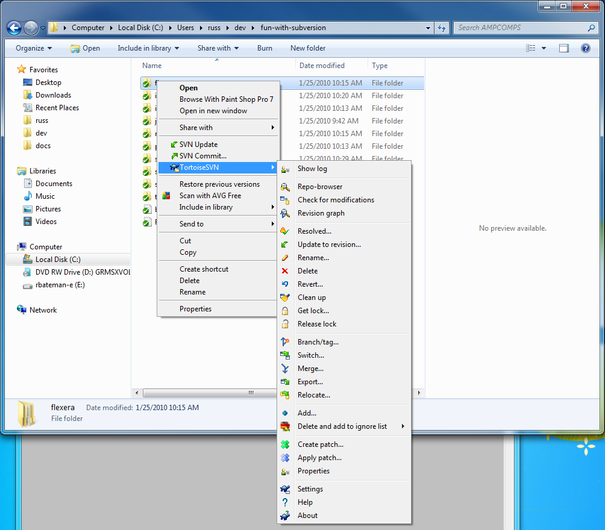Expand the Delete and add to ignore list submenu
This screenshot has height=530, width=605.
pos(403,427)
